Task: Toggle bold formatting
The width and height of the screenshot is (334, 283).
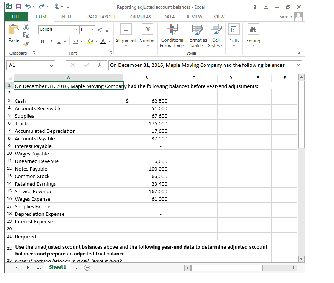Action: click(x=43, y=42)
